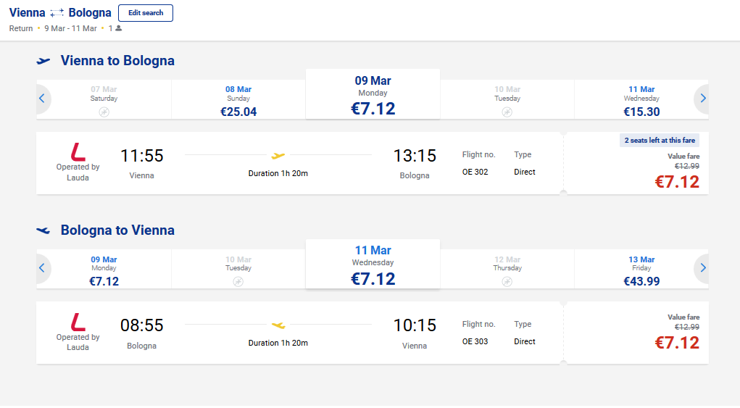Select 11 Mar Wednesday outbound €15.30 tab
The width and height of the screenshot is (740, 408).
[x=641, y=99]
